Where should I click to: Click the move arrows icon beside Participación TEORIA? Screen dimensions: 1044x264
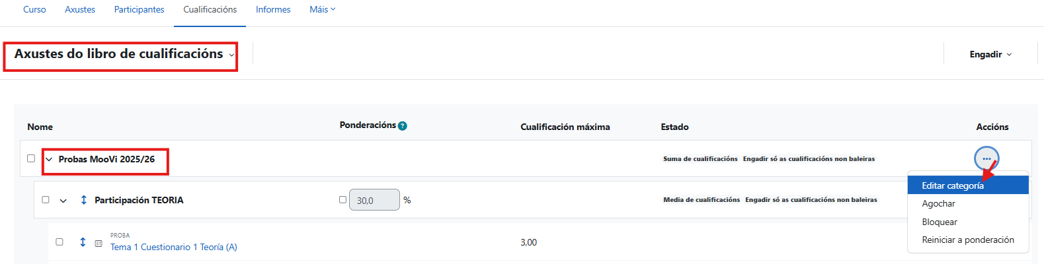tap(84, 200)
